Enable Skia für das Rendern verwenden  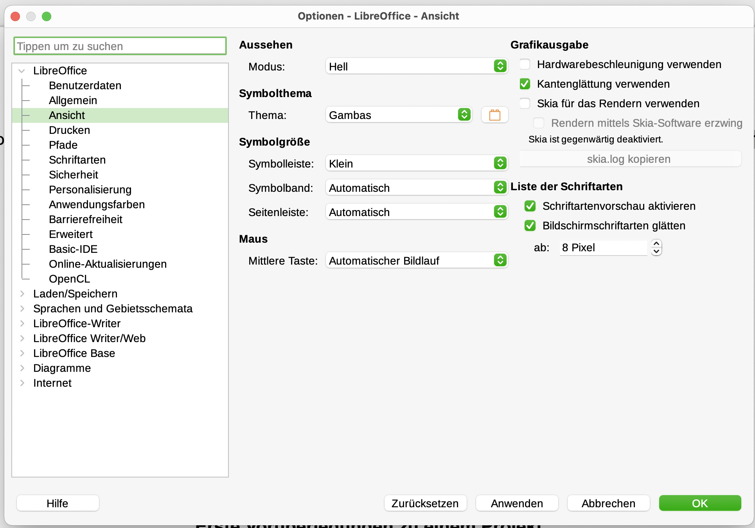525,103
